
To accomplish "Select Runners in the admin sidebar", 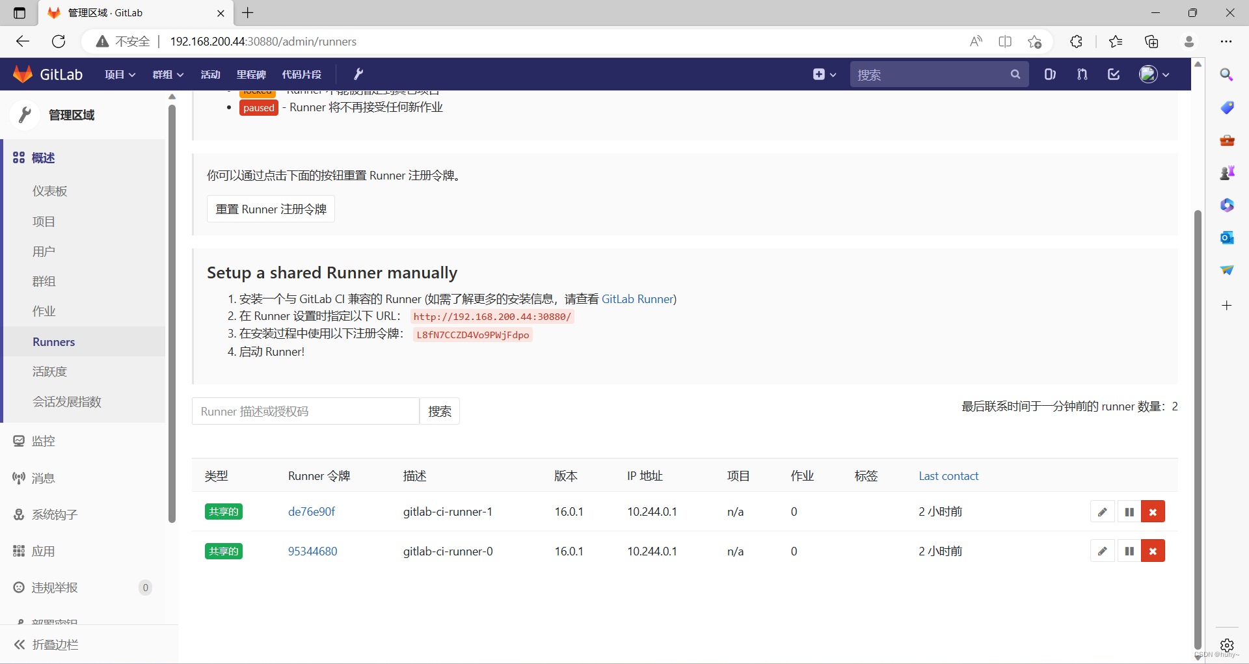I will pos(54,341).
